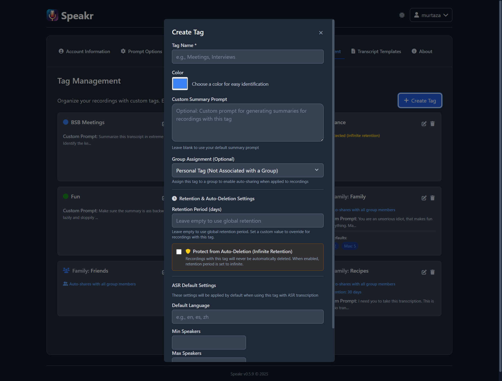Open the blue tag color picker swatch
The image size is (502, 381).
pyautogui.click(x=180, y=84)
